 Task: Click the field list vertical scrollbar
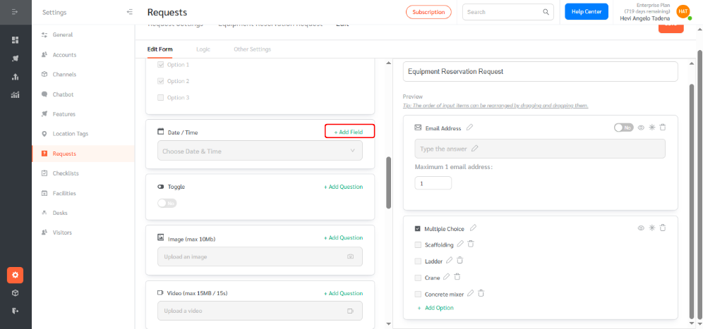[389, 182]
